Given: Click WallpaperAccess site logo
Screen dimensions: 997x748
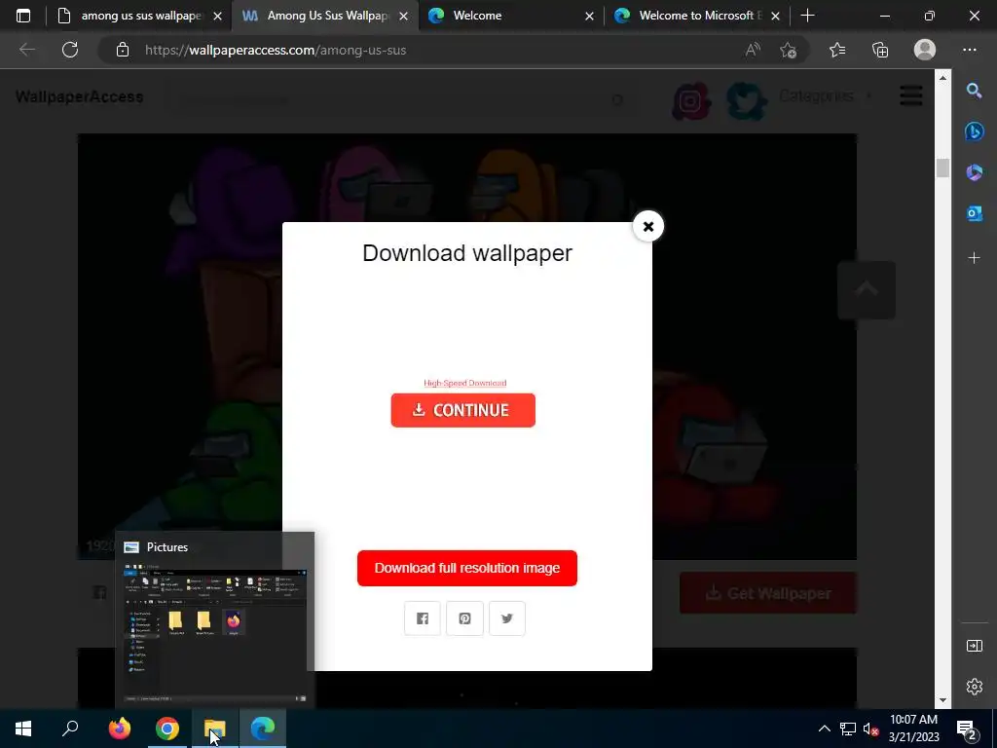Looking at the screenshot, I should [x=80, y=96].
